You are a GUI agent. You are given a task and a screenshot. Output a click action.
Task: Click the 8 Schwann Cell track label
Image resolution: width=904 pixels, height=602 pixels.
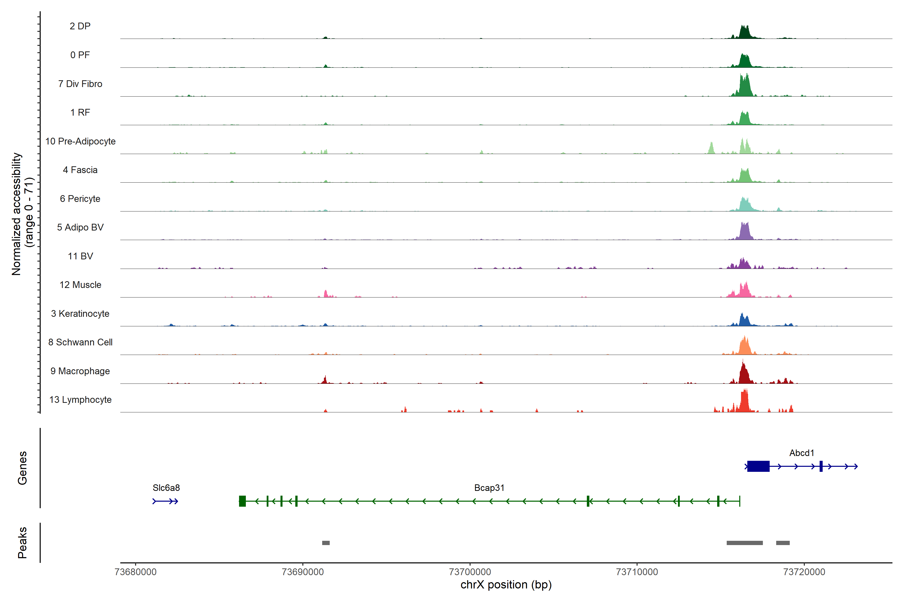(80, 342)
